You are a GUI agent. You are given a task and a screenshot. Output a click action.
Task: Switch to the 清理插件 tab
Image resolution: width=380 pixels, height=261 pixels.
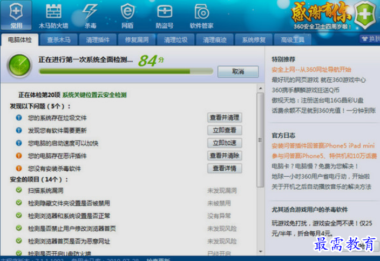[x=98, y=40]
